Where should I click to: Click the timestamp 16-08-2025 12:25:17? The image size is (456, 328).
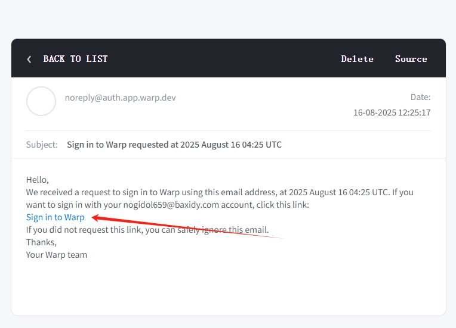tap(392, 112)
